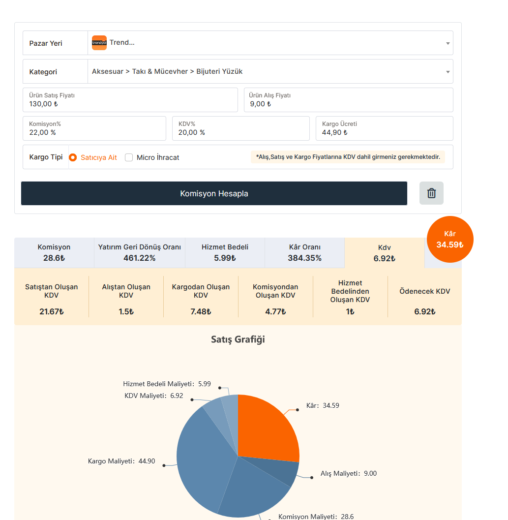Enable the Micro İhracat checkbox

click(x=129, y=157)
